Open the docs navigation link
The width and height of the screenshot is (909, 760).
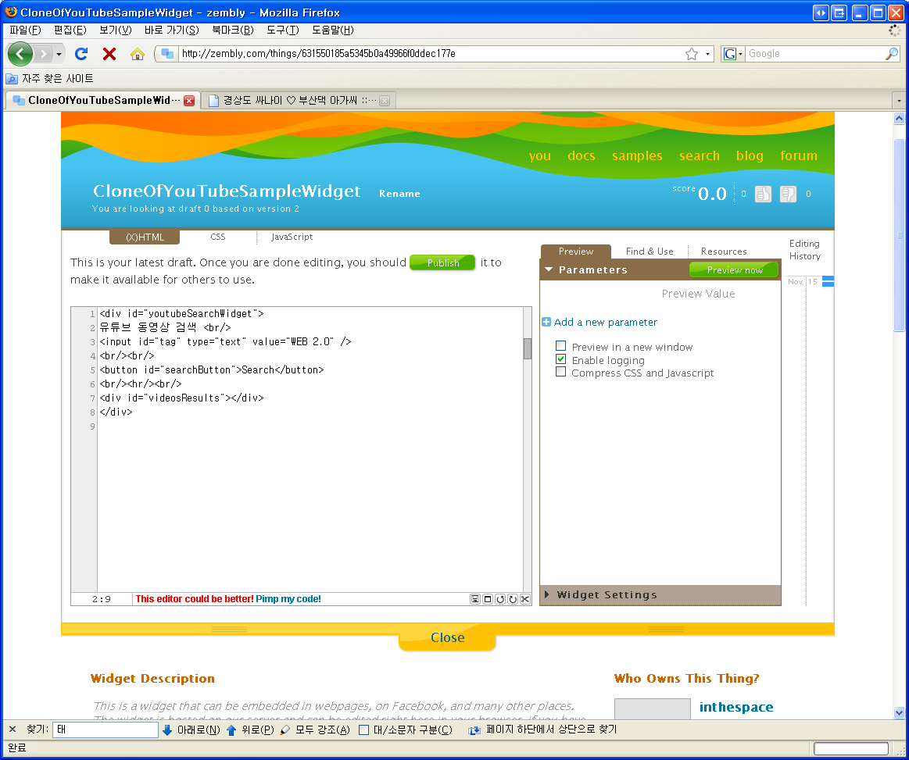click(582, 155)
